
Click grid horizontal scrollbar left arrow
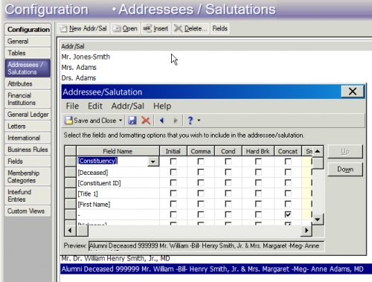tap(70, 231)
